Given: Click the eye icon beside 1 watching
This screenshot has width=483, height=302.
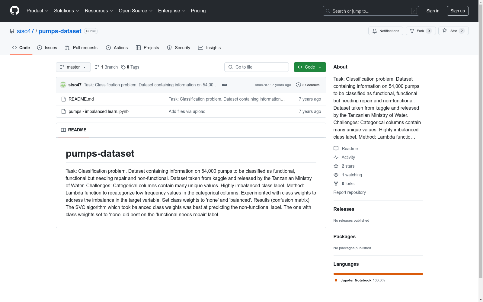Looking at the screenshot, I should pyautogui.click(x=336, y=175).
